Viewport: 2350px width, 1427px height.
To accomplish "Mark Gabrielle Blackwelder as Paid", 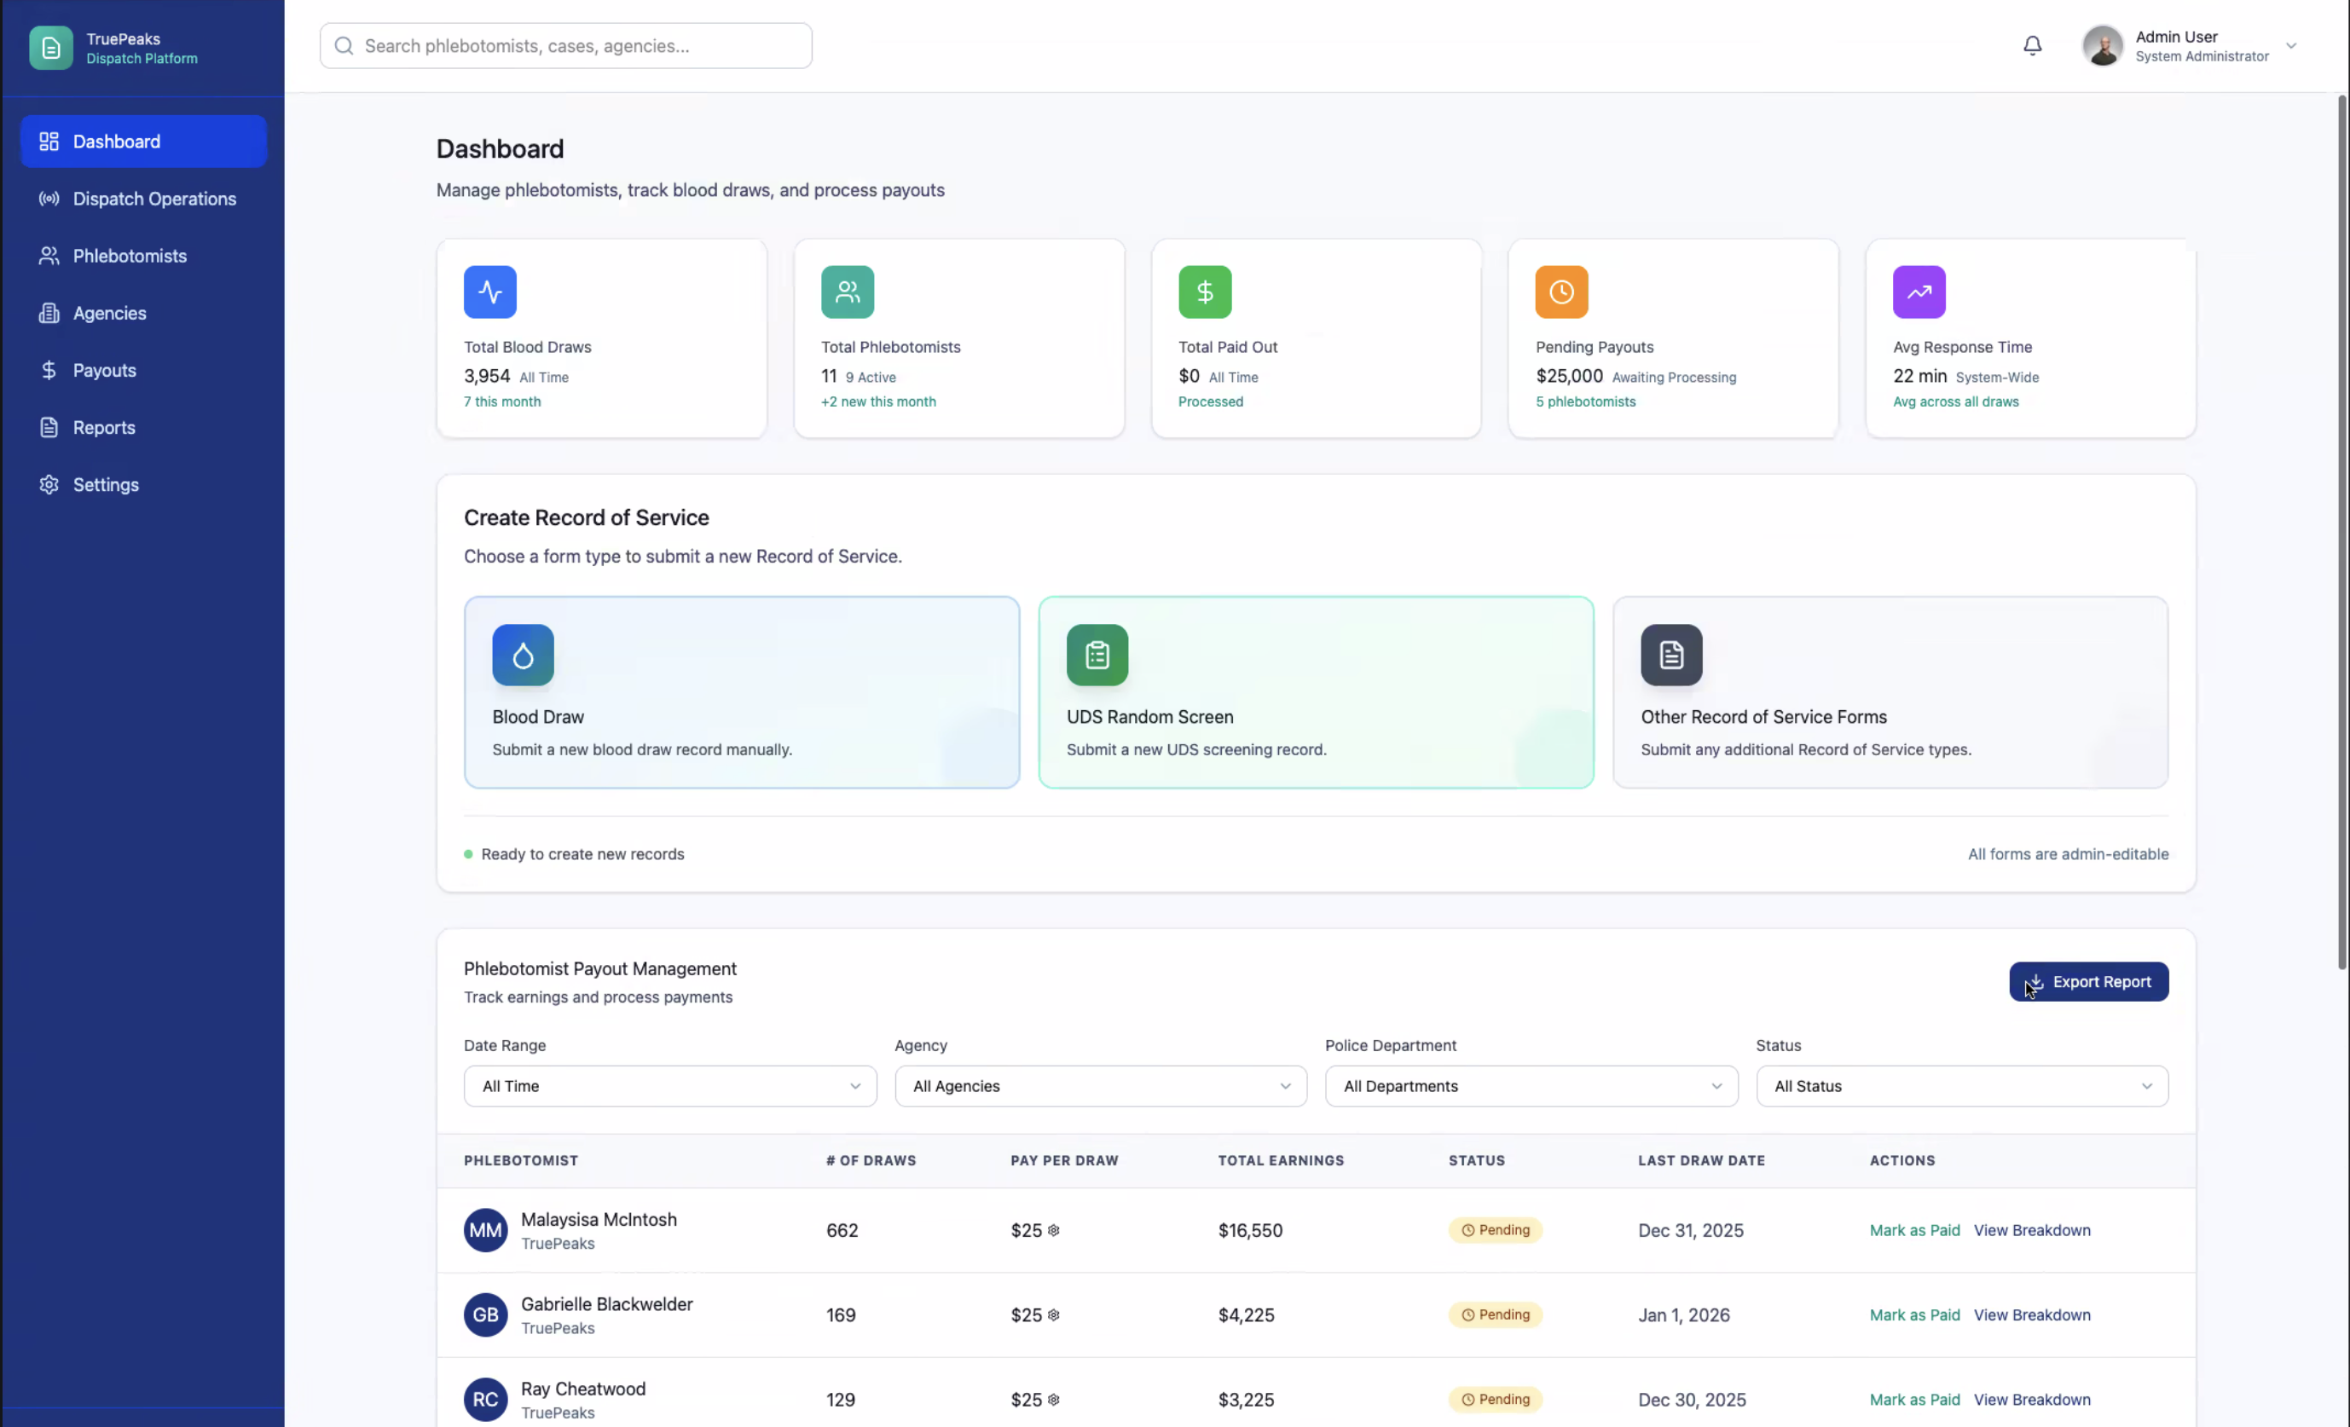I will click(1914, 1314).
